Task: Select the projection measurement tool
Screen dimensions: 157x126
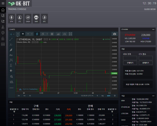Action: point(11,66)
